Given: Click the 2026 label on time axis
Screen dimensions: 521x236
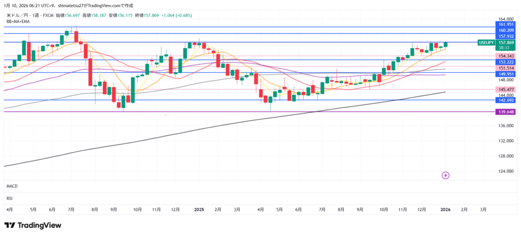Looking at the screenshot, I should [x=445, y=209].
